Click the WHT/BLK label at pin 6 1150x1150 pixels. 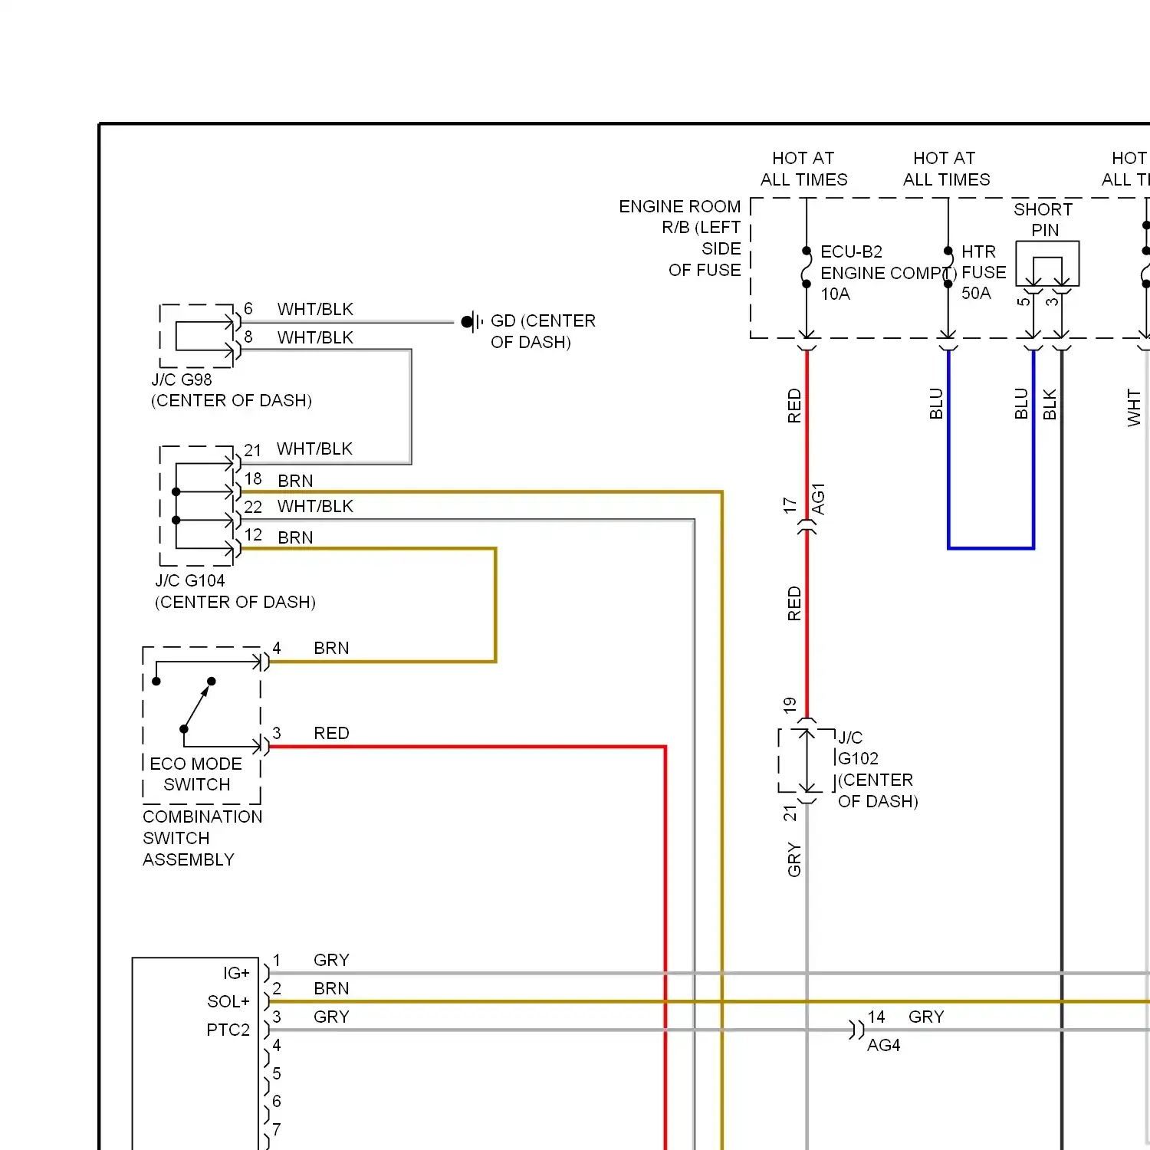(315, 309)
